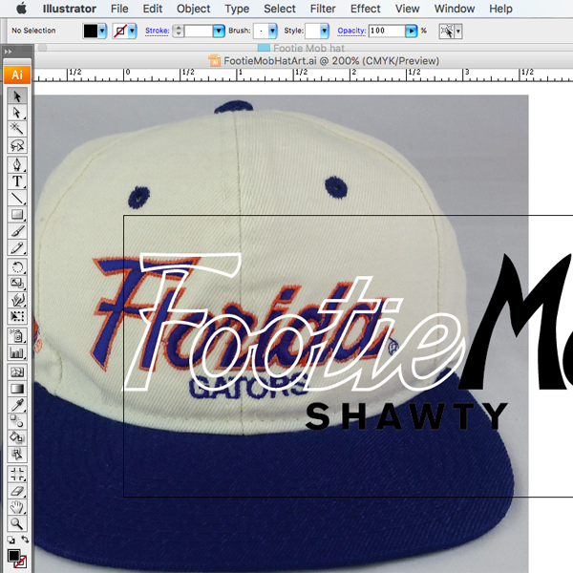This screenshot has width=573, height=573.
Task: Open stroke color dropdown in control bar
Action: coord(132,31)
